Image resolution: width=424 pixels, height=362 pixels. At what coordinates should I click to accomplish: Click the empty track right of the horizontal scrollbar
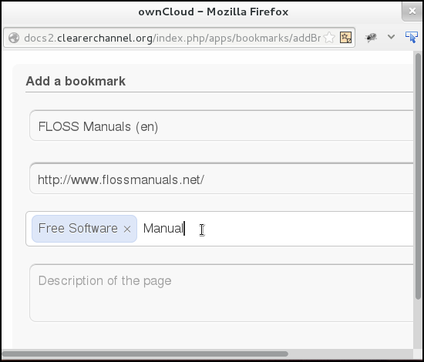click(351, 354)
